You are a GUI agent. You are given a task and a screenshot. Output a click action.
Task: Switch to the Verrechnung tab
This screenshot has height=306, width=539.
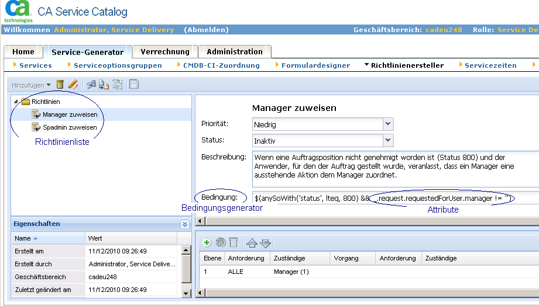(165, 52)
